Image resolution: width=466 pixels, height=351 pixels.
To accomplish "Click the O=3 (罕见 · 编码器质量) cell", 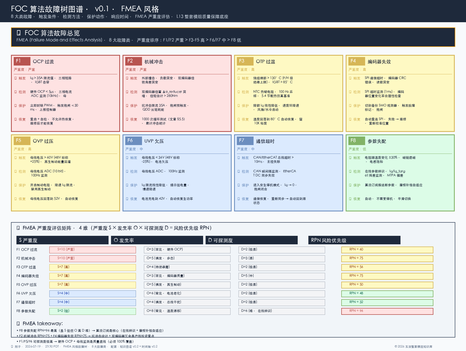I will point(187,276).
